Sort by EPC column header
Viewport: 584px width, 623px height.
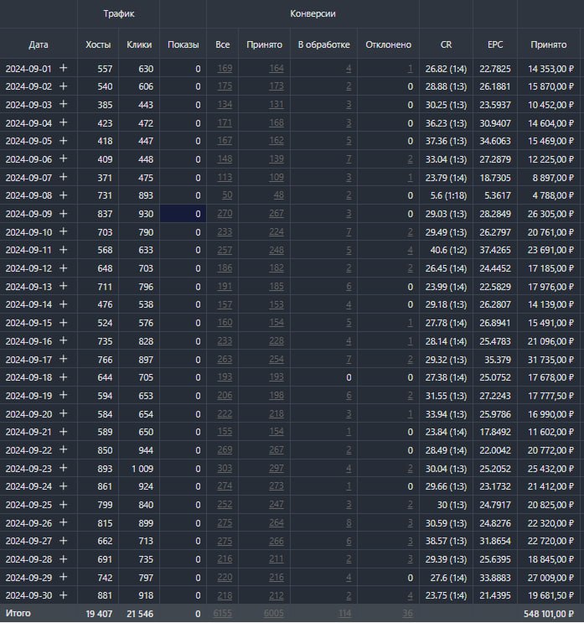point(495,44)
